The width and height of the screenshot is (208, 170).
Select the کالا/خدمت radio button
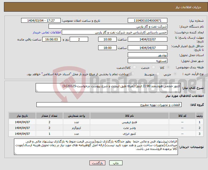point(135,67)
